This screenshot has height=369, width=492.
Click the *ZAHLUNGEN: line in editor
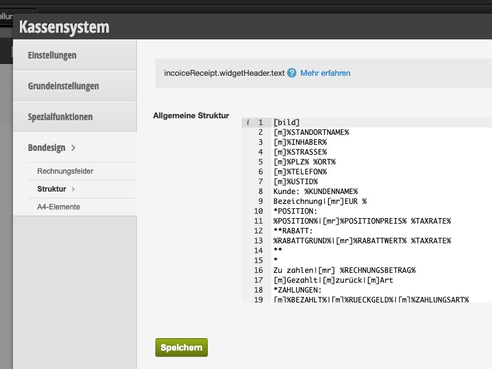click(298, 290)
